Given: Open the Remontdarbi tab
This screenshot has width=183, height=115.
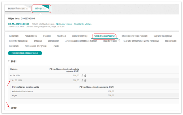Looking at the screenshot, I should [171, 41].
